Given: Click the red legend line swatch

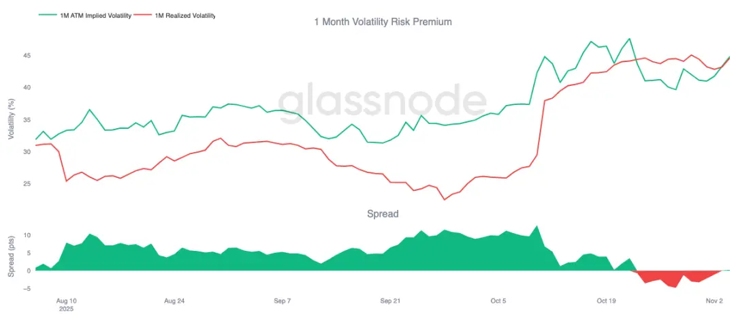Looking at the screenshot, I should [144, 16].
